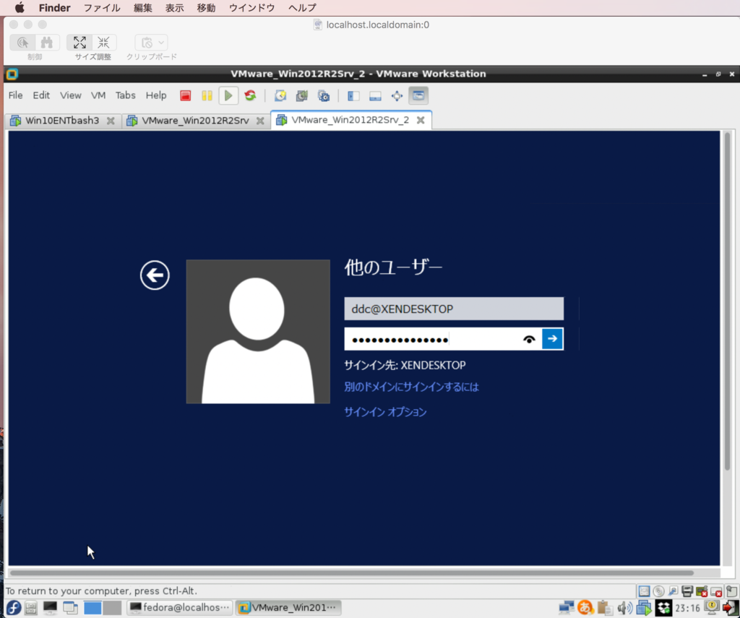Click the vertical scrollbar of VM view
Image resolution: width=740 pixels, height=618 pixels.
point(727,302)
